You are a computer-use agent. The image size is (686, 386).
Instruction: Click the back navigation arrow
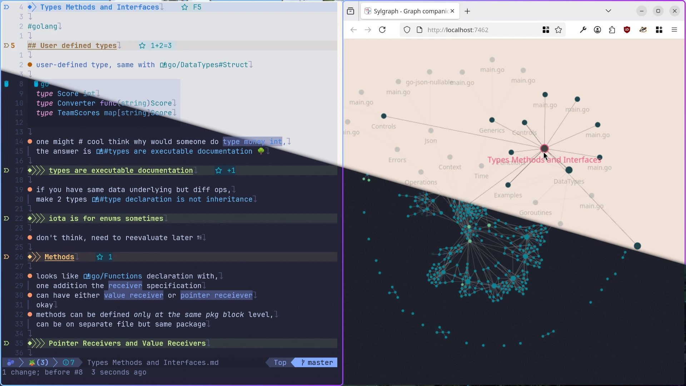[353, 30]
